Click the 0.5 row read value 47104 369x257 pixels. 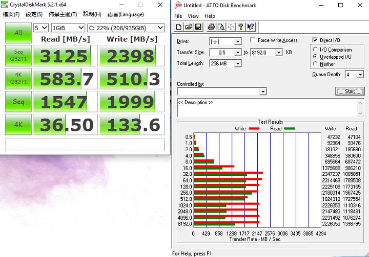point(354,137)
